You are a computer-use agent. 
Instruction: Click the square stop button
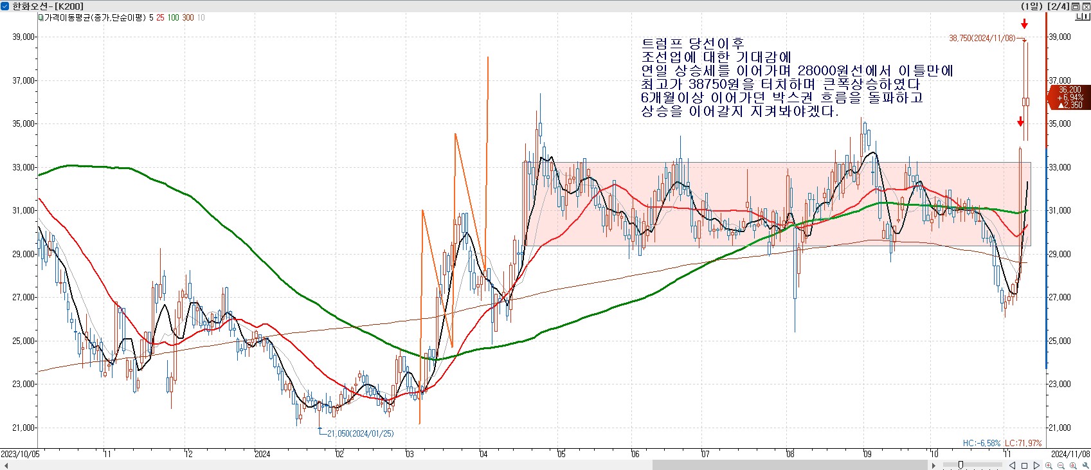point(1024,465)
